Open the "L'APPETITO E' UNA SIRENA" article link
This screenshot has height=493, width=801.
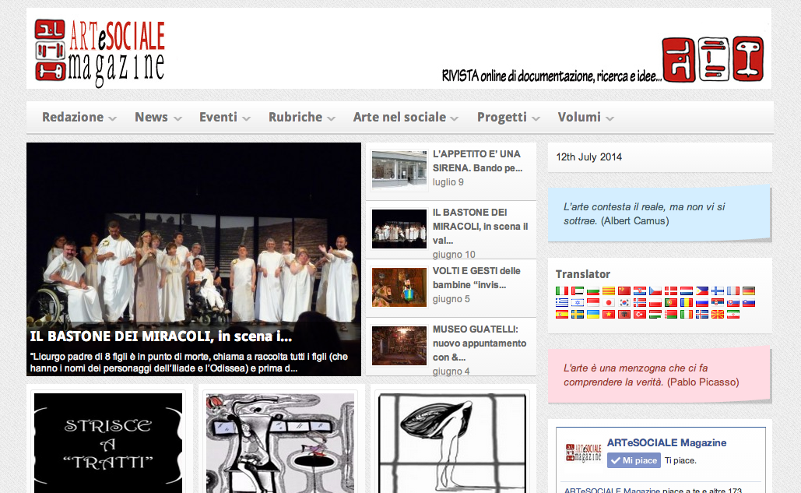point(476,161)
